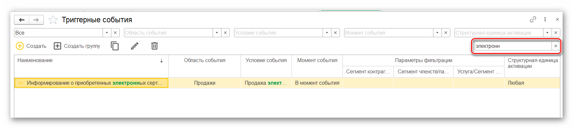
Task: Click the search field containing электронн
Action: [513, 46]
